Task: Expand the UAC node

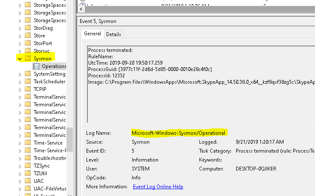Action: [x=20, y=182]
